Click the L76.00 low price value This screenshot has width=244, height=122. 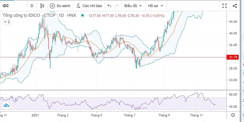(120, 16)
